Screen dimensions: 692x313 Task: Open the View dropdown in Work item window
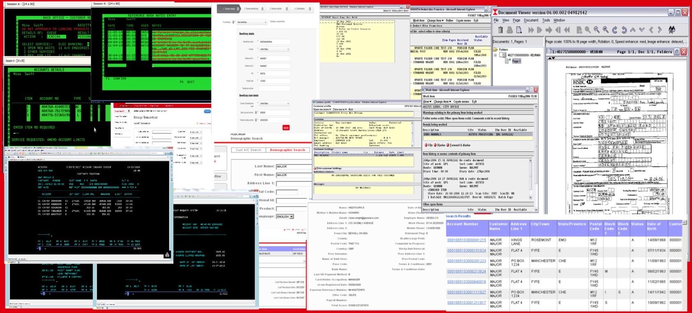coord(427,102)
